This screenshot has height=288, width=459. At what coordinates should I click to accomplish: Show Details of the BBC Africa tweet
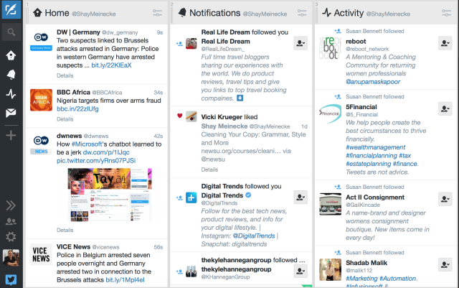pyautogui.click(x=65, y=119)
